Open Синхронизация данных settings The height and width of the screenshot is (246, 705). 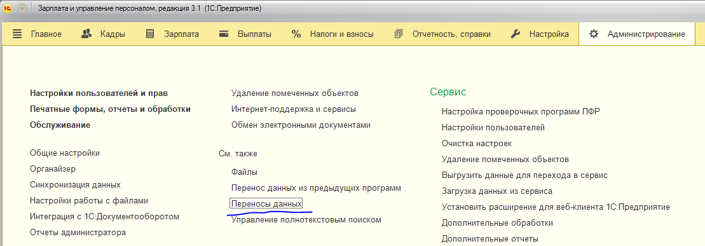tap(75, 185)
